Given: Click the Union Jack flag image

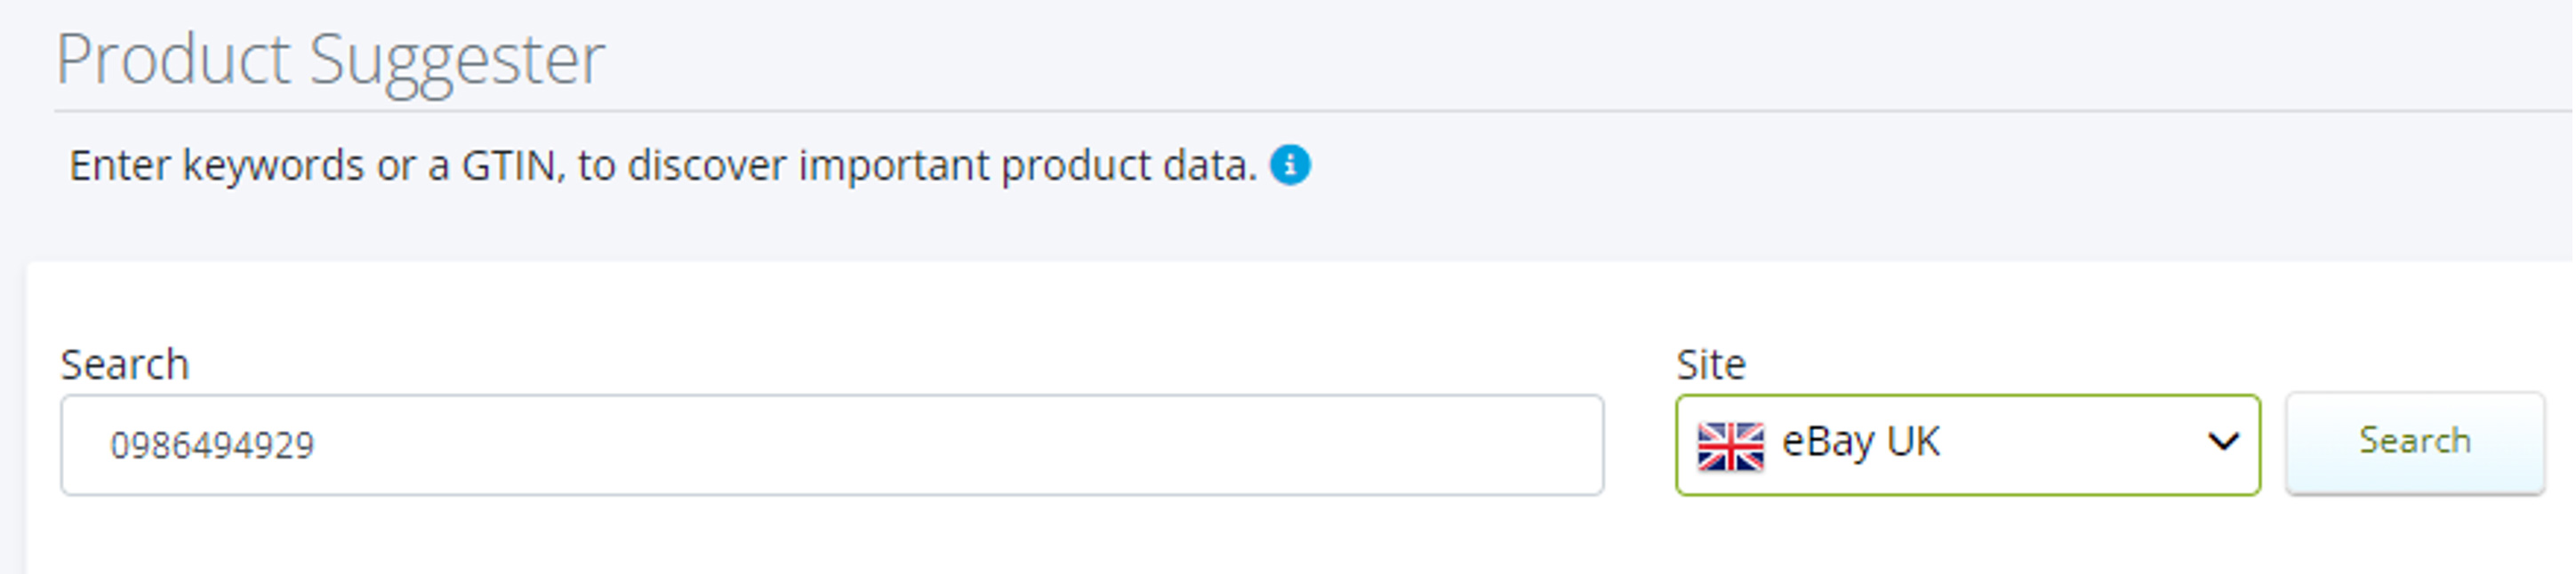Looking at the screenshot, I should [x=1731, y=446].
